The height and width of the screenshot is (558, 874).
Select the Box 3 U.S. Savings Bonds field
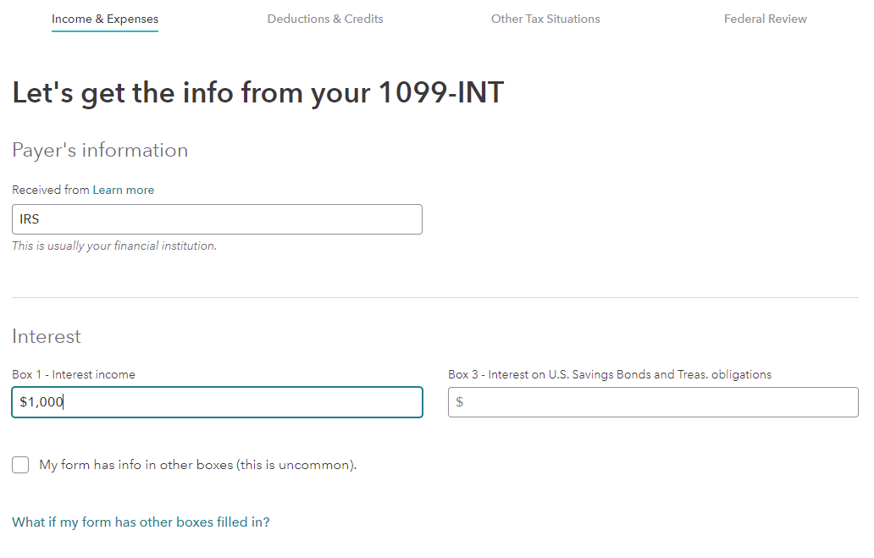(653, 402)
